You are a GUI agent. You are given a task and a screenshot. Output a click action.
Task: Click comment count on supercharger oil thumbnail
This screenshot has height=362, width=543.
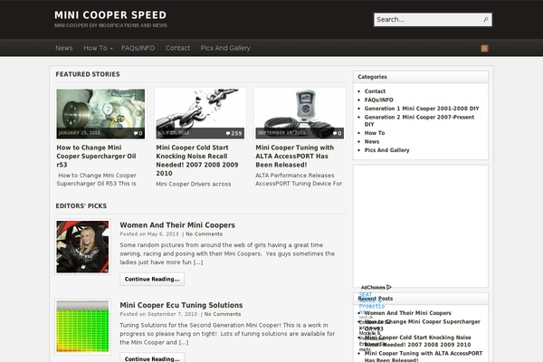pyautogui.click(x=138, y=133)
